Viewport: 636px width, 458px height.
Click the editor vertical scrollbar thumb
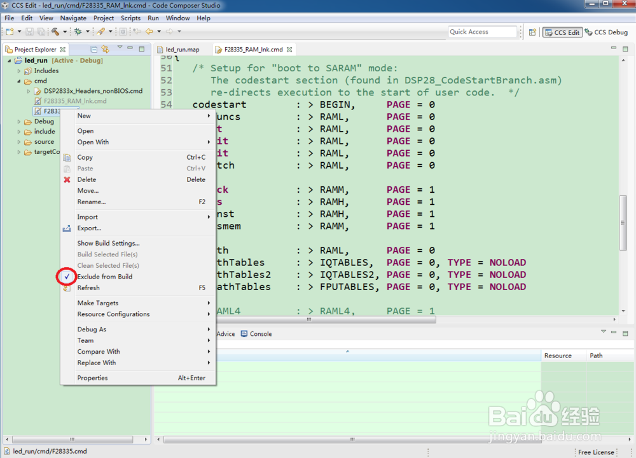623,223
